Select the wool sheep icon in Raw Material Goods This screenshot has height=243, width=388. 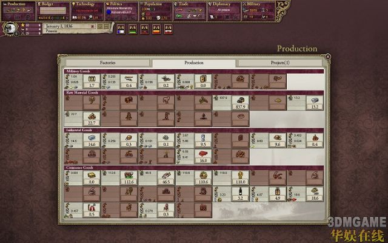[x=166, y=100]
